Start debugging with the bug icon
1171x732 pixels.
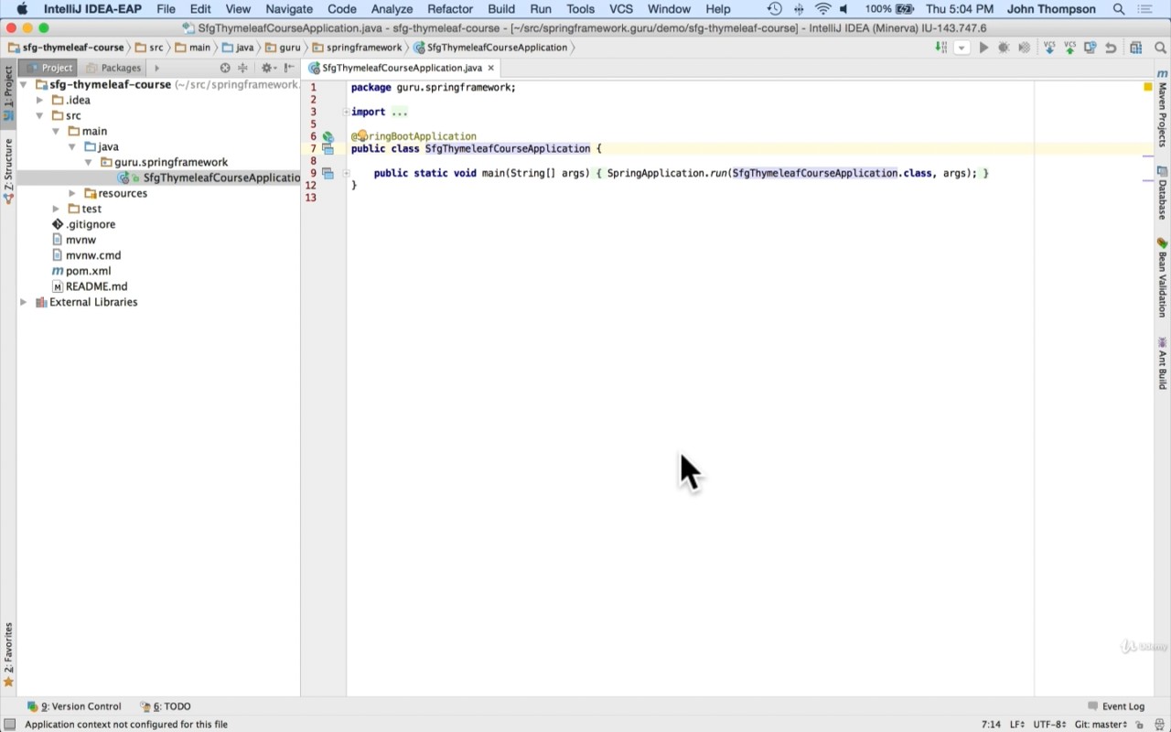pyautogui.click(x=1004, y=48)
